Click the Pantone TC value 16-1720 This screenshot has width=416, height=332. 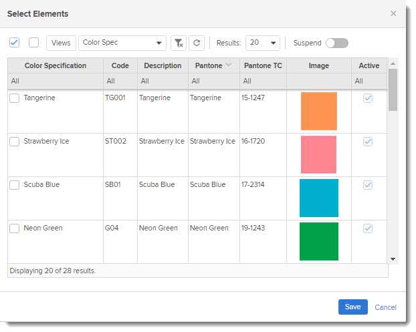point(253,141)
